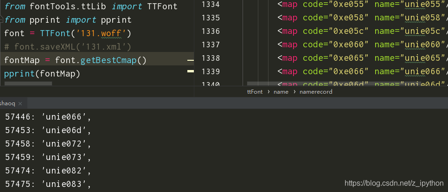Screen dimensions: 448x192
Task: Click the 'from fontTools.ttLib import TTFont' line
Action: [91, 6]
